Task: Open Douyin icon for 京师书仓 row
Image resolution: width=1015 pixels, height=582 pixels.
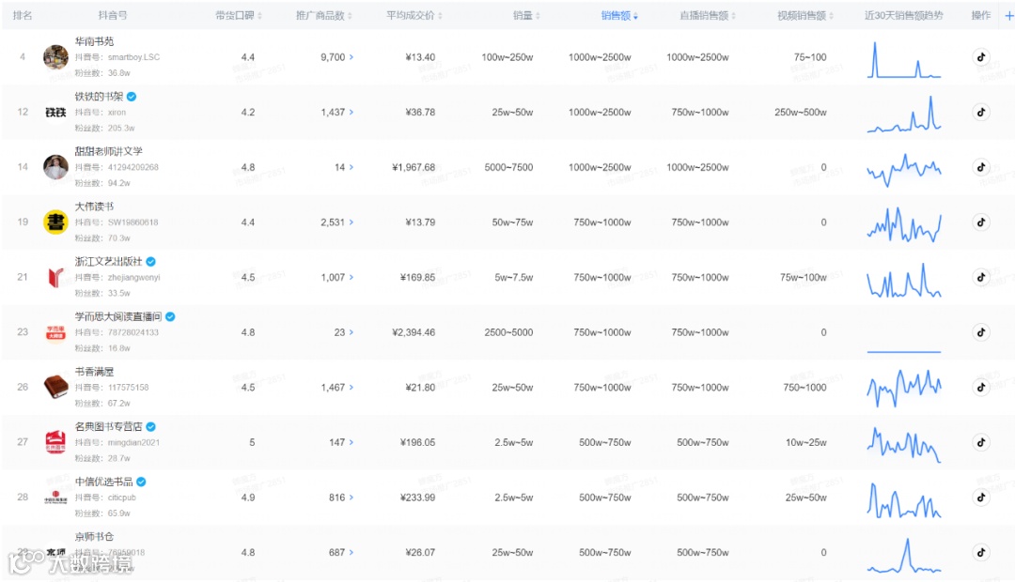Action: [x=980, y=552]
